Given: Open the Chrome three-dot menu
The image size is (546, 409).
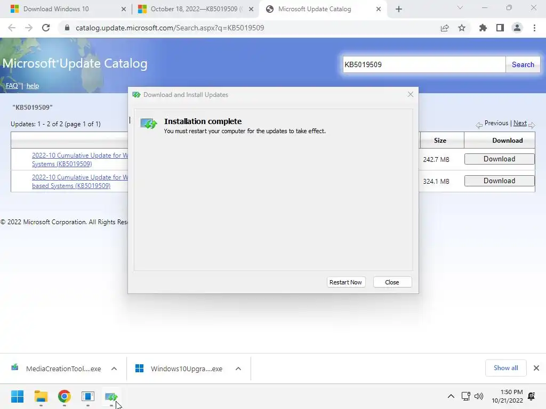Looking at the screenshot, I should click(x=534, y=28).
